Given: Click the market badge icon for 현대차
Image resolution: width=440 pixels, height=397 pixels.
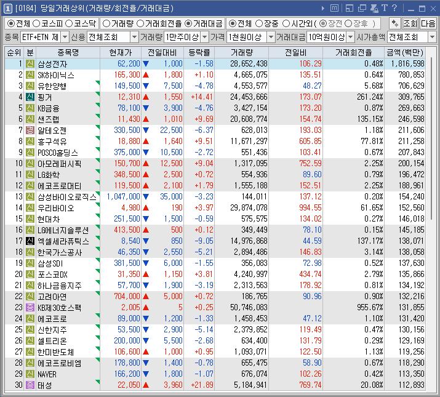Looking at the screenshot, I should [x=30, y=219].
